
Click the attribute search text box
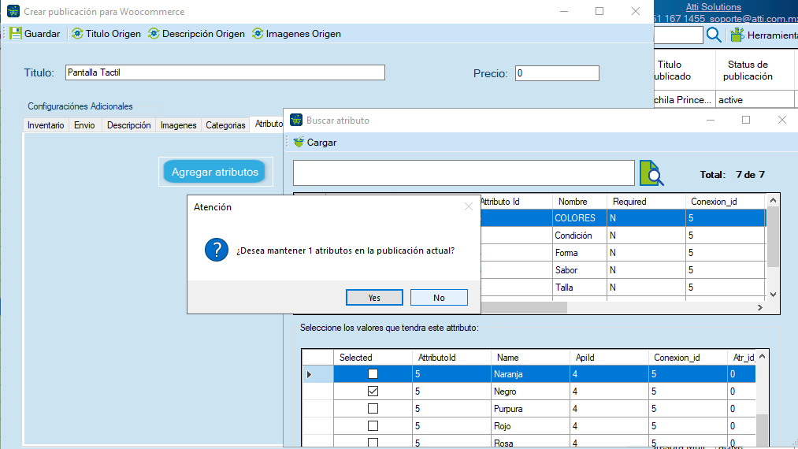464,173
